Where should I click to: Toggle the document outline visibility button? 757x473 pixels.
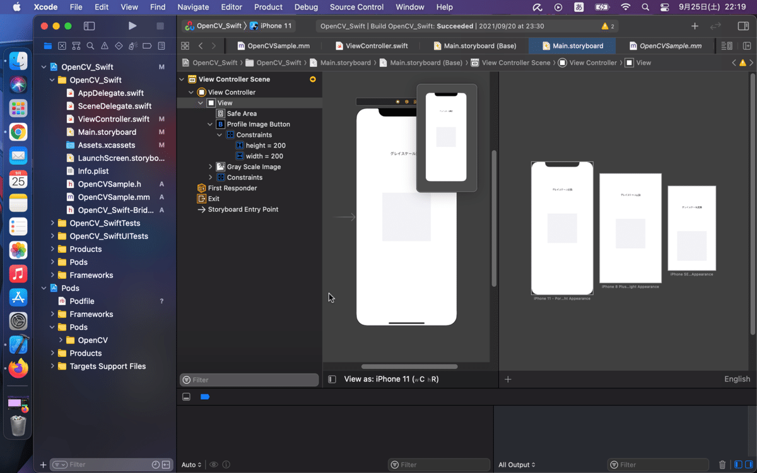332,379
